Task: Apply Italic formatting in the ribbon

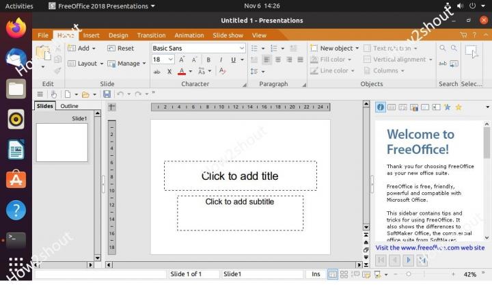Action: [221, 60]
